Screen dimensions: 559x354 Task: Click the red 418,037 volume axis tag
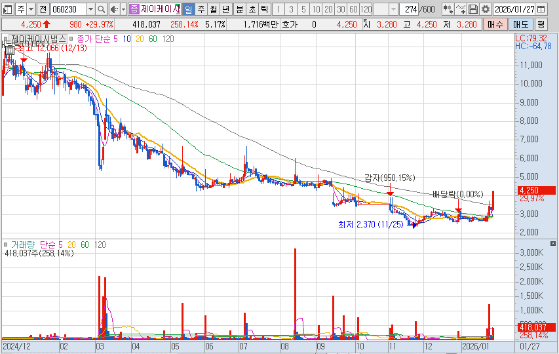pos(537,327)
